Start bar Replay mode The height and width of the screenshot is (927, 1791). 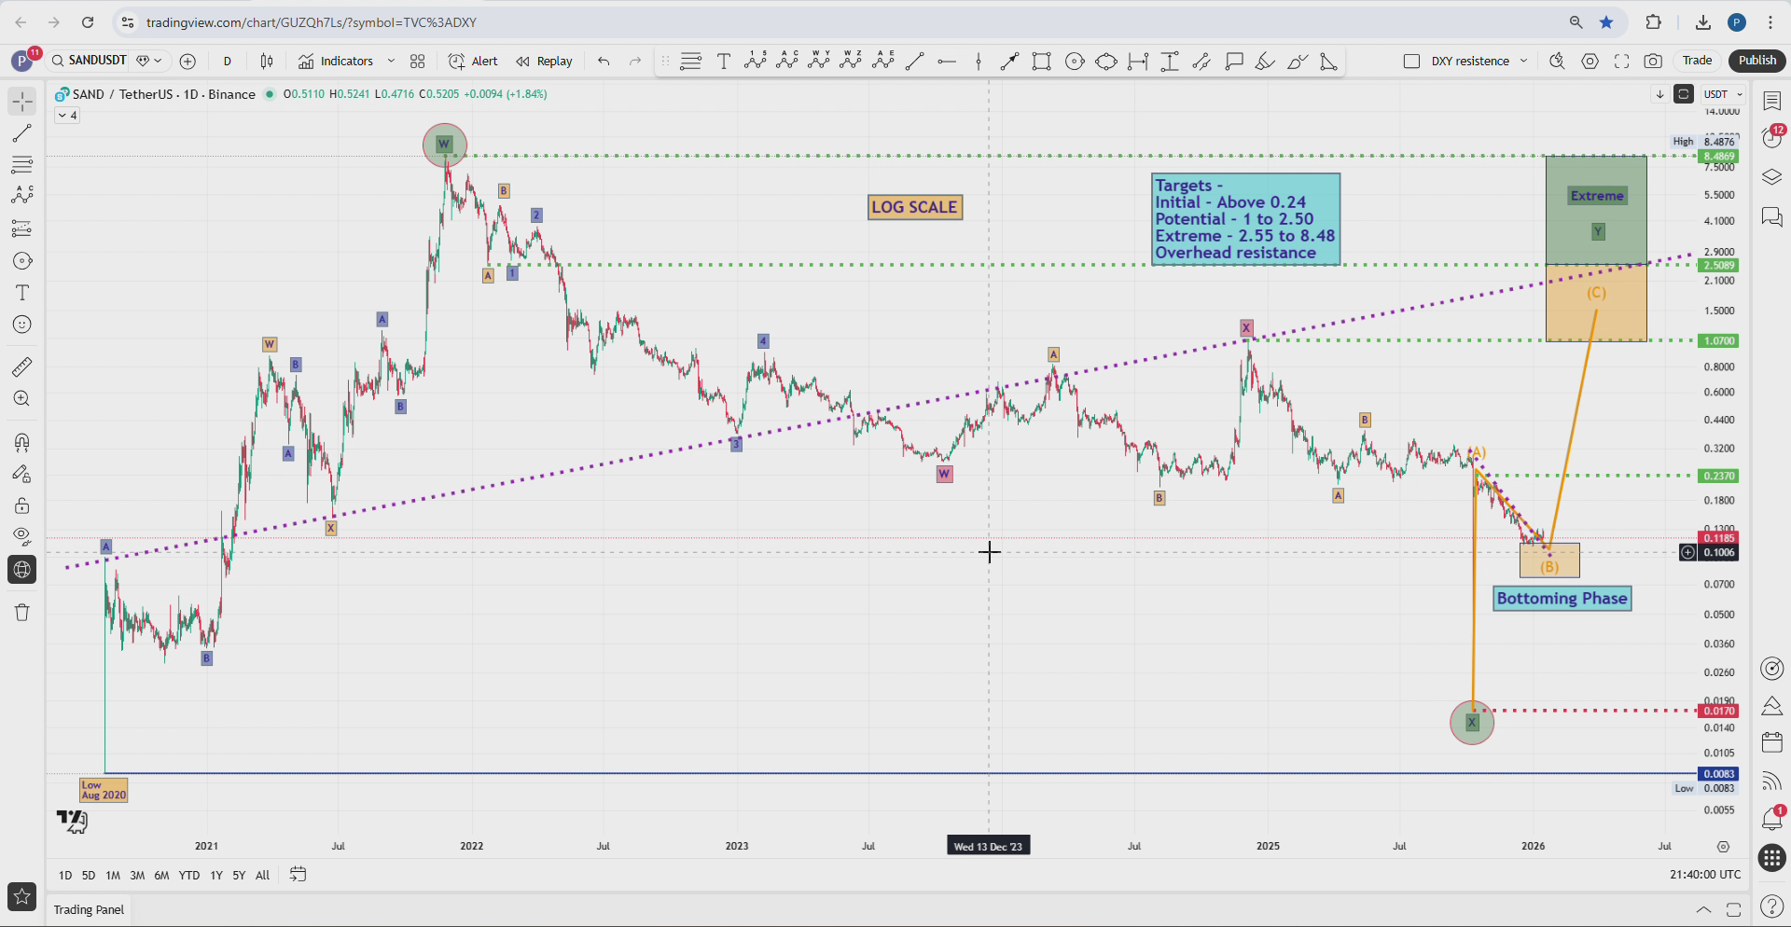point(544,61)
